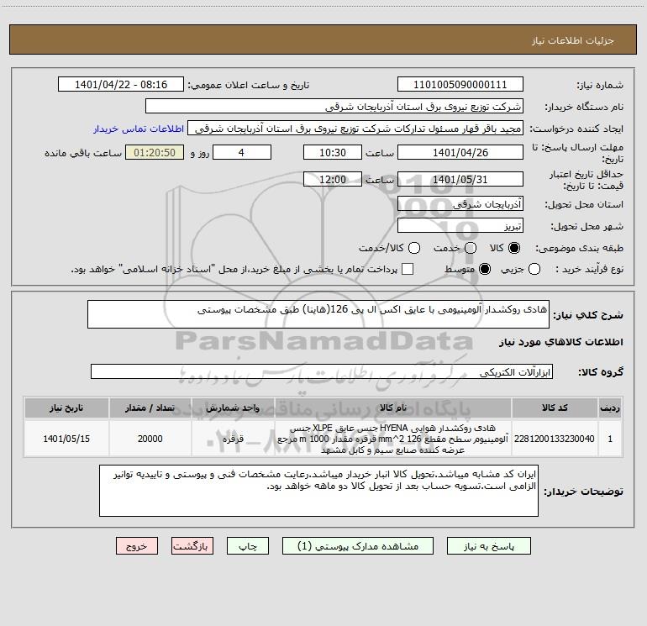Click the ردیف column header
The height and width of the screenshot is (626, 647).
[610, 408]
